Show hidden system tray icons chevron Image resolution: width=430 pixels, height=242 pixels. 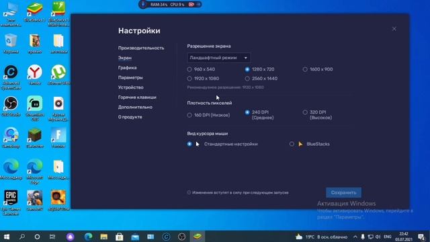(355, 237)
